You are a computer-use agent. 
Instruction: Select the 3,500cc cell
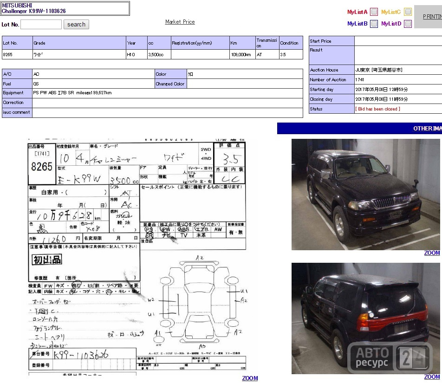(159, 55)
